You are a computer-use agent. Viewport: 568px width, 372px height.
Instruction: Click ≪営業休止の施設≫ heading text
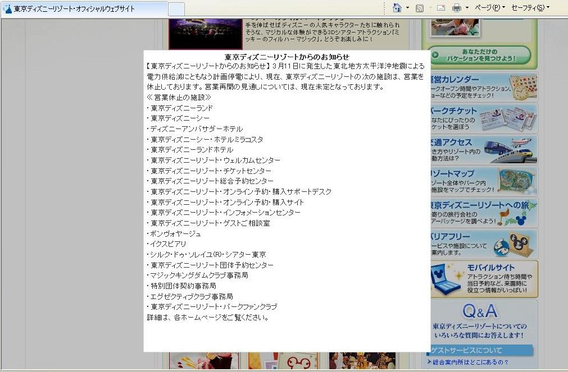(x=179, y=97)
